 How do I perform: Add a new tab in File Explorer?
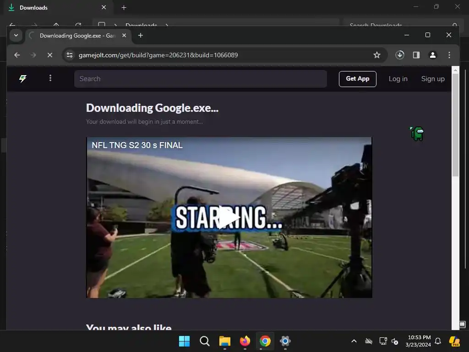[124, 8]
